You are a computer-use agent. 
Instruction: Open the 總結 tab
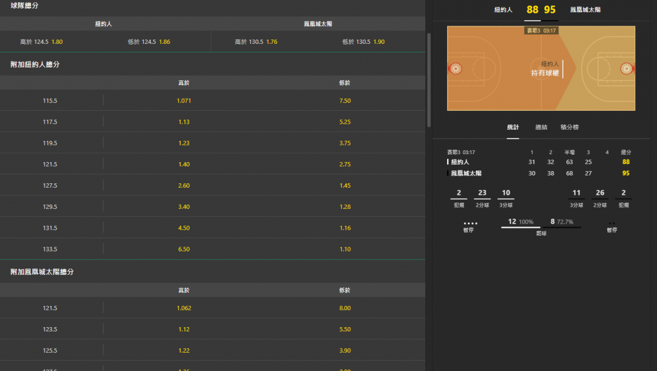541,127
